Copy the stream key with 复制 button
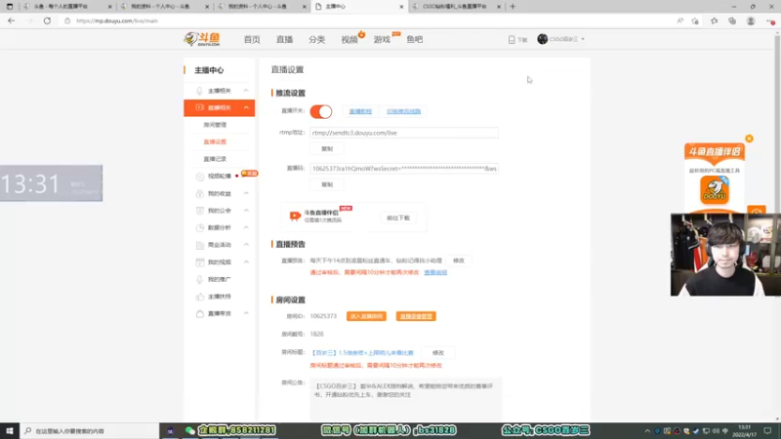The width and height of the screenshot is (781, 439). 327,184
